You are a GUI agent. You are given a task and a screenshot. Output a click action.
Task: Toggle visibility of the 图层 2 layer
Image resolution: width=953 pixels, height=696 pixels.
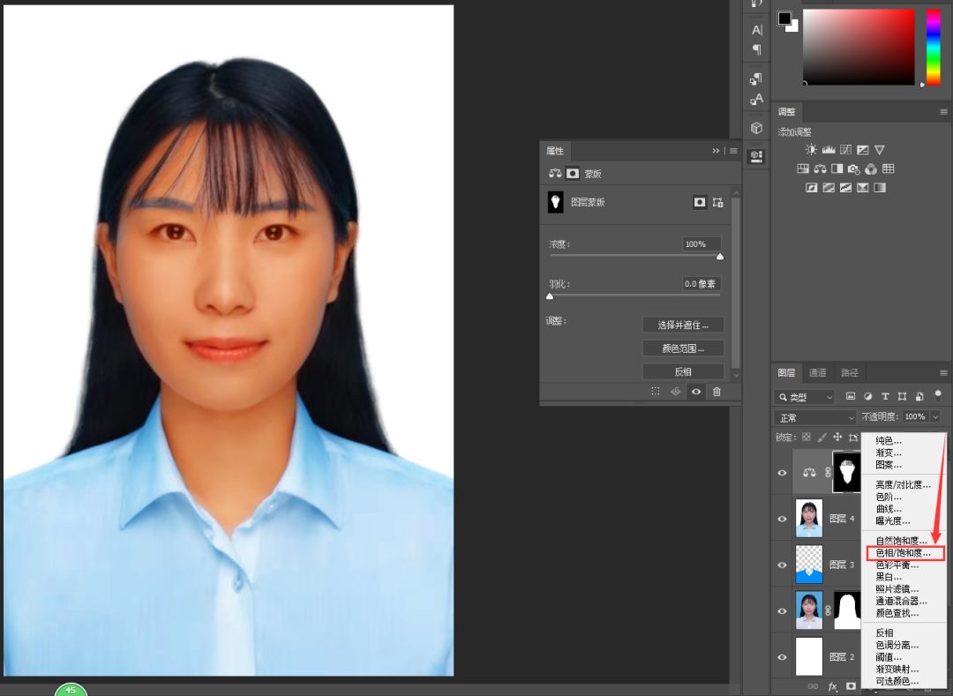point(781,657)
